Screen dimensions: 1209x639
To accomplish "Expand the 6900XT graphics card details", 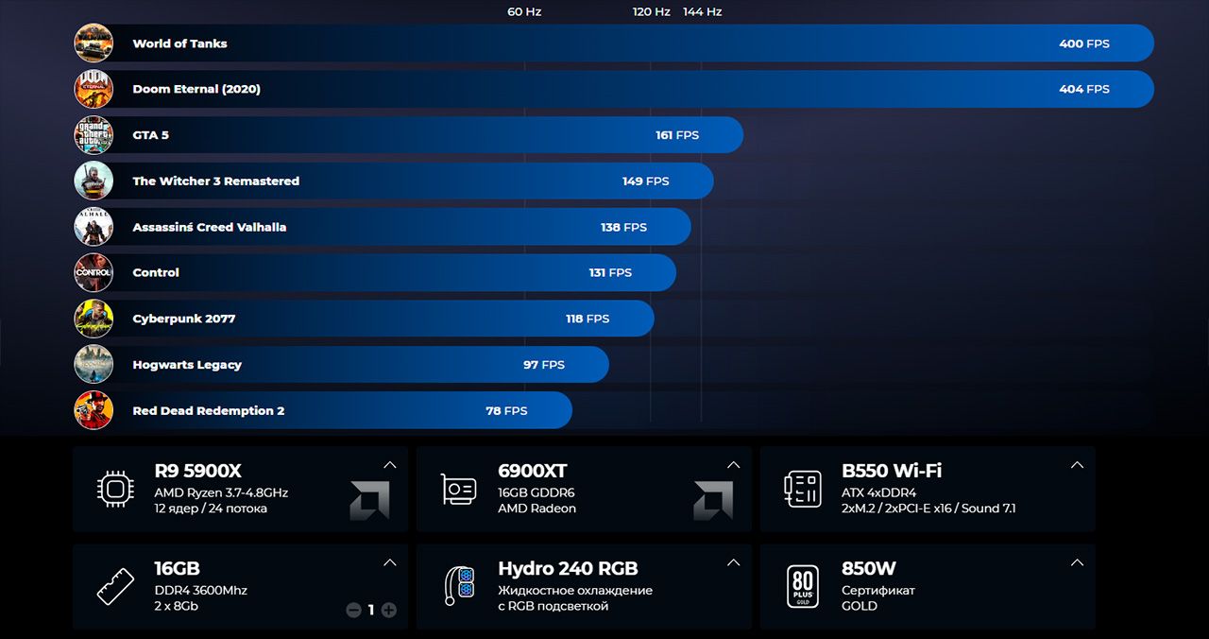I will (734, 465).
